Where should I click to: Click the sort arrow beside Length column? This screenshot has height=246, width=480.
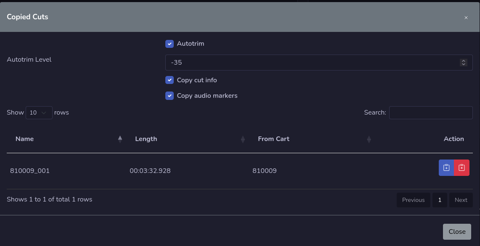click(x=243, y=139)
